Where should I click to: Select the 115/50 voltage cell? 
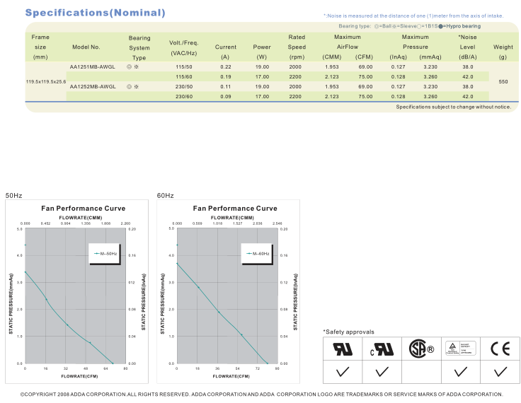(x=184, y=66)
